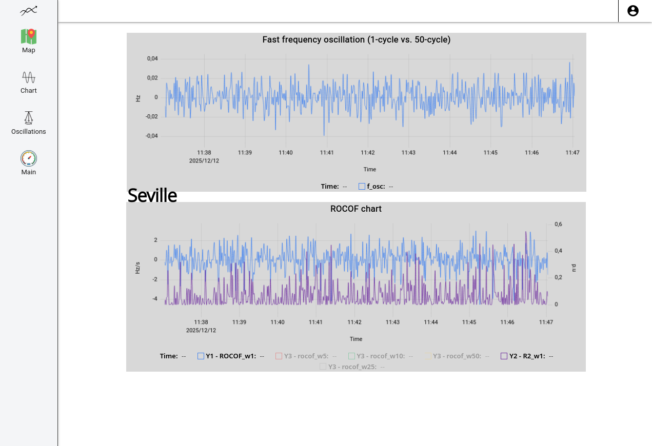Click the Seville location heading
652x446 pixels.
point(152,196)
